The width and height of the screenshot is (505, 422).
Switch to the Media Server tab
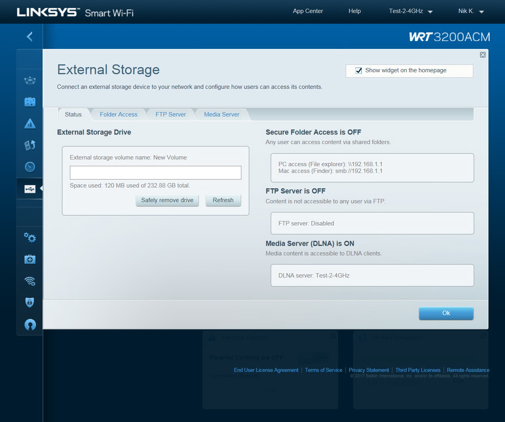(x=222, y=114)
